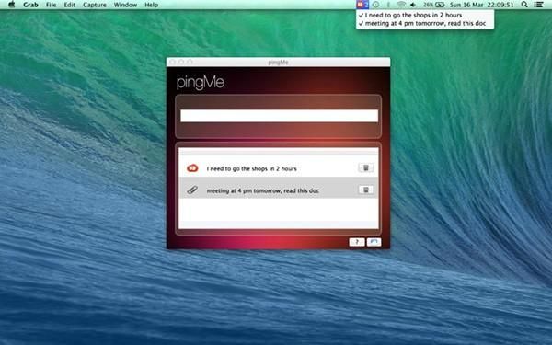Click the new reminder text input field
552x345 pixels.
279,116
